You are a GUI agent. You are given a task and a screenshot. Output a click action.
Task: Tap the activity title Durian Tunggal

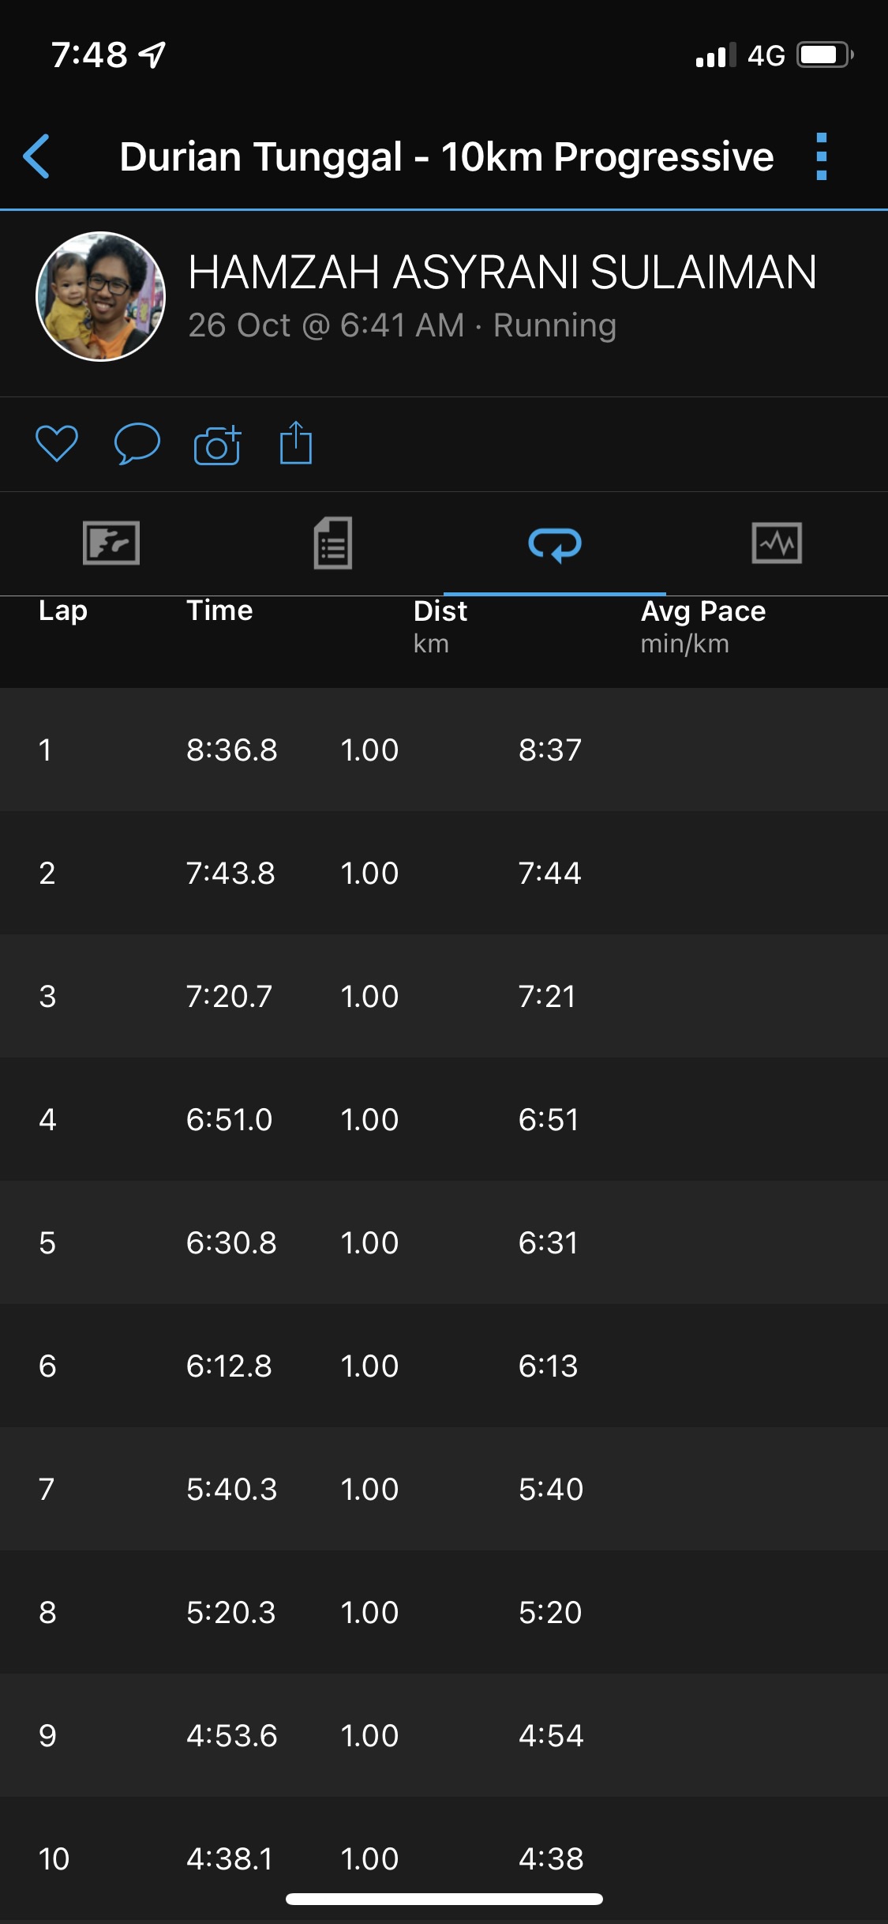point(446,156)
